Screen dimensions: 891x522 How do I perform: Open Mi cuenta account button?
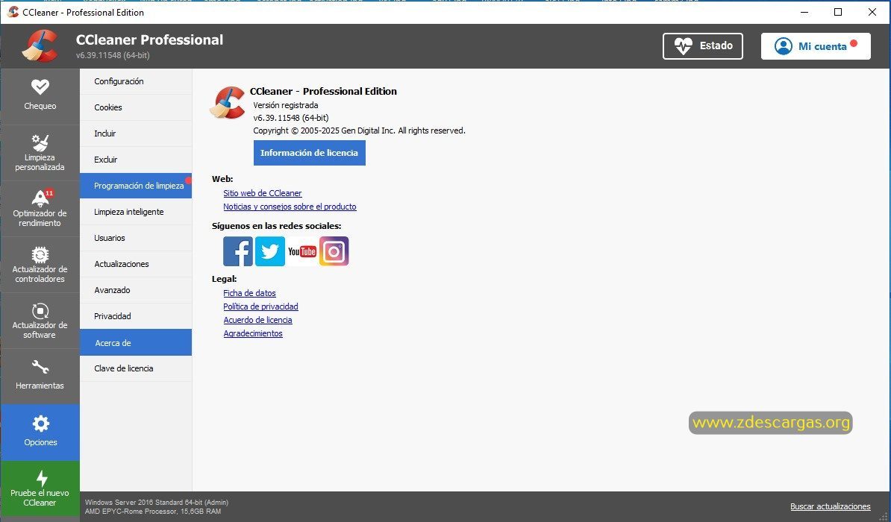816,46
